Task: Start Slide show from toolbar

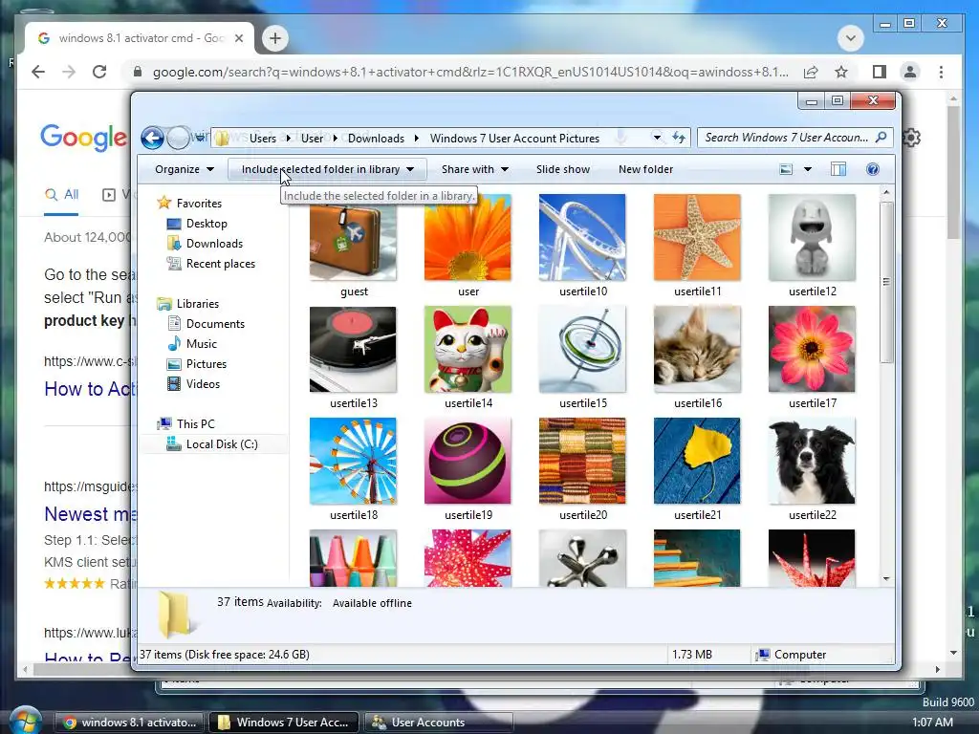Action: click(x=562, y=169)
